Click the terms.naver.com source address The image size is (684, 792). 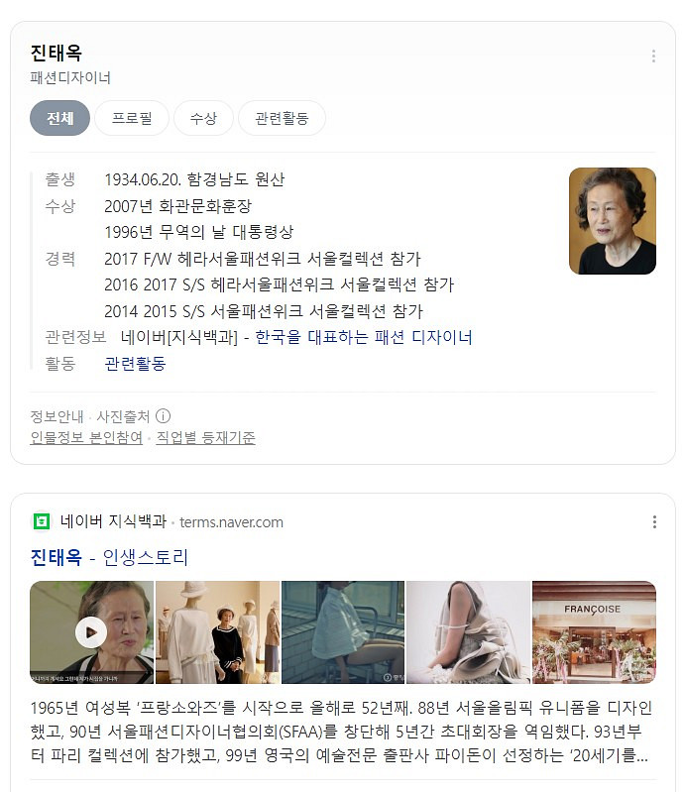point(231,521)
